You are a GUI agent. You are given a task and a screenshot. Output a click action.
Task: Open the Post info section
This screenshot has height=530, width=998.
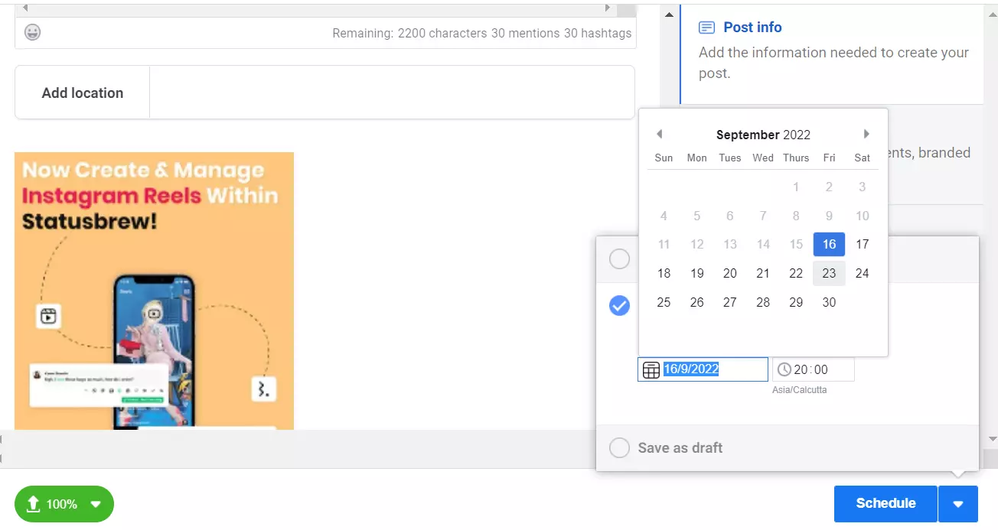[752, 28]
